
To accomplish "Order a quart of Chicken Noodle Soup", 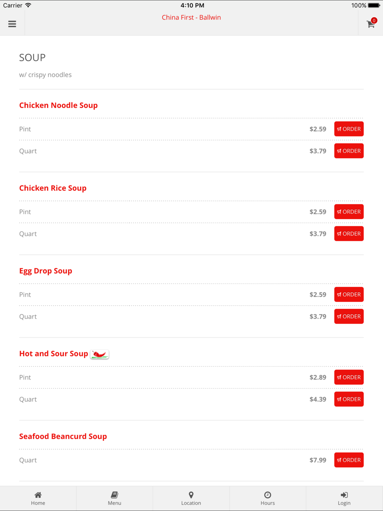I will coord(349,151).
